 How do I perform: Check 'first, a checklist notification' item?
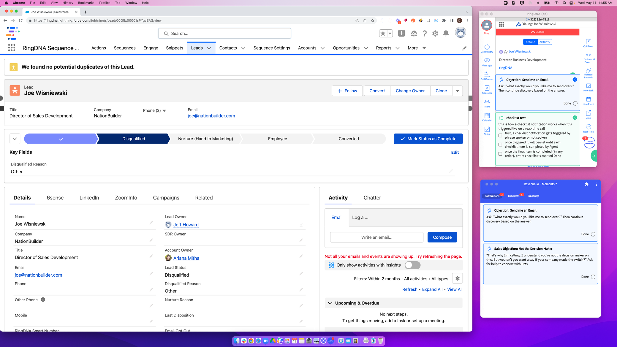500,135
